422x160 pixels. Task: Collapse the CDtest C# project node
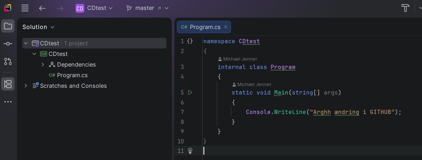pos(34,54)
